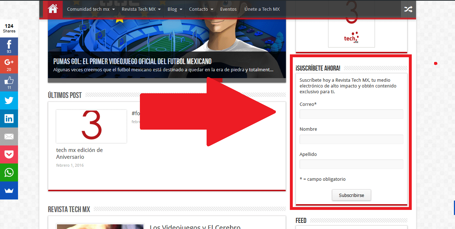Click the ÚLTIMOS POST section heading
Screen dimensions: 455x229
(x=65, y=95)
